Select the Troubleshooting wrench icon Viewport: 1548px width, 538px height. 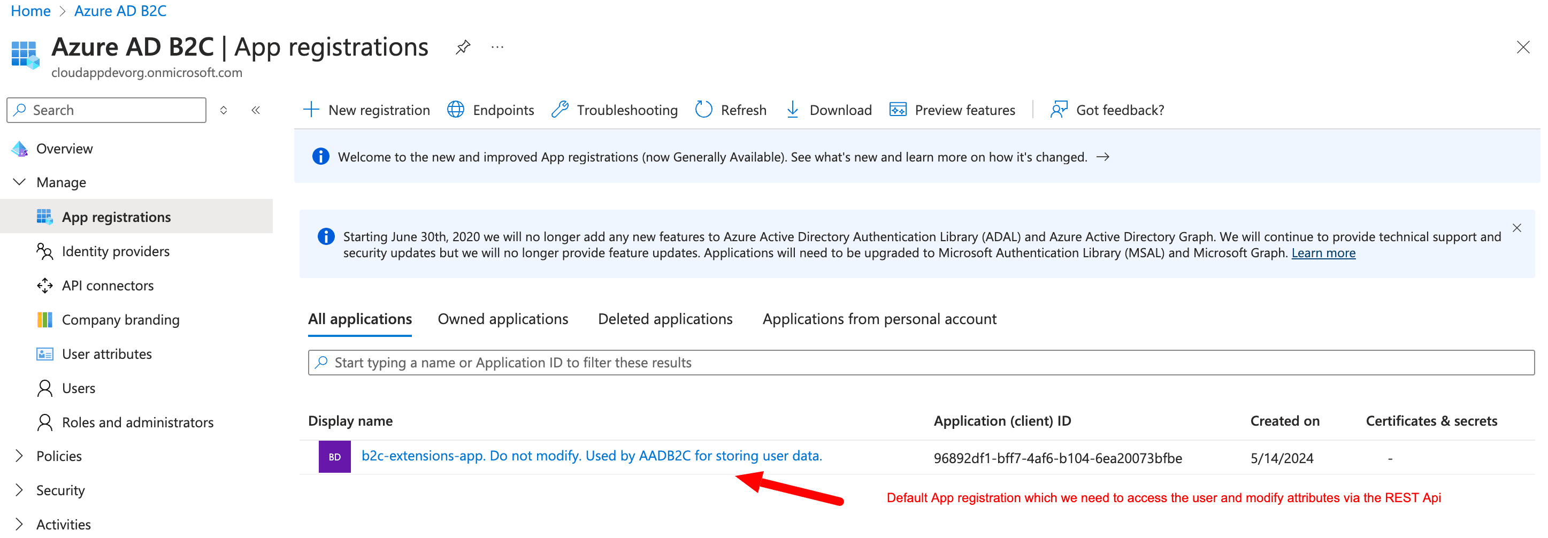561,110
